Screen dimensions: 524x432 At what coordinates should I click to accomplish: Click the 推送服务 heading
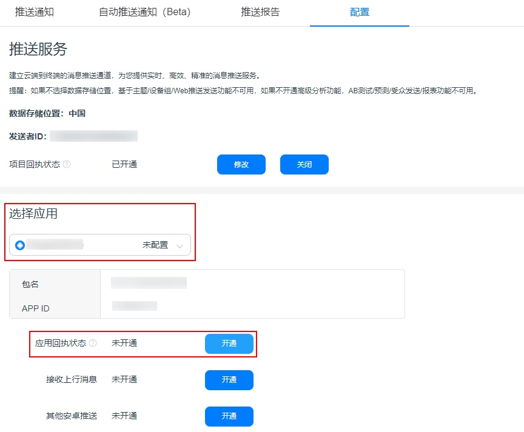38,49
